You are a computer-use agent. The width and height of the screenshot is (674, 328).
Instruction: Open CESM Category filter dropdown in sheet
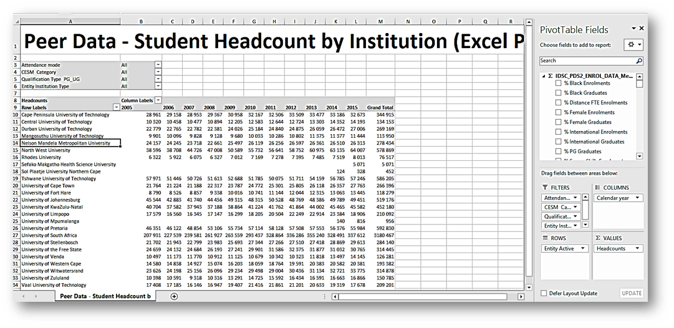coord(158,72)
